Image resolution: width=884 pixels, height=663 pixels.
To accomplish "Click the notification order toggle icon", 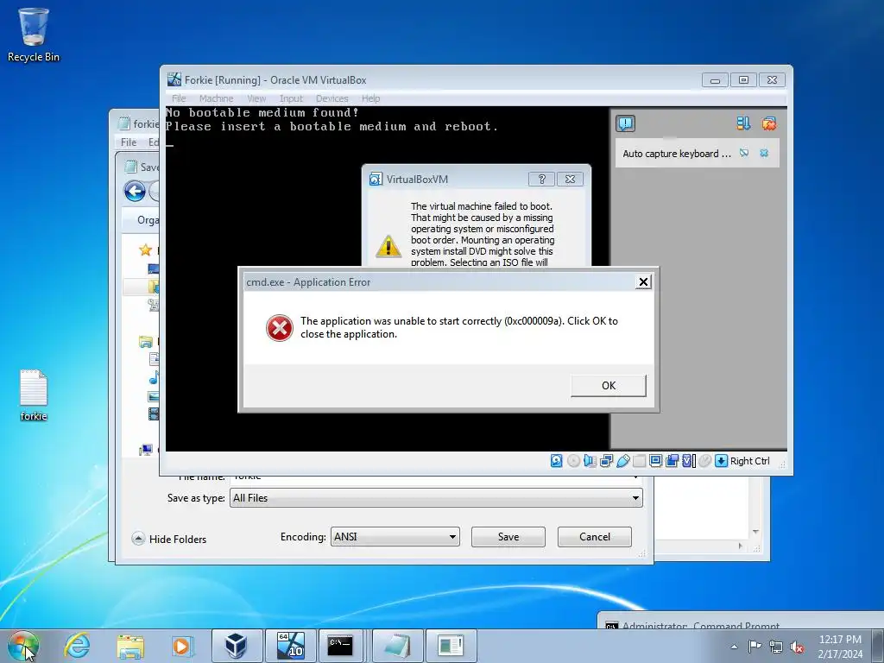I will click(743, 123).
